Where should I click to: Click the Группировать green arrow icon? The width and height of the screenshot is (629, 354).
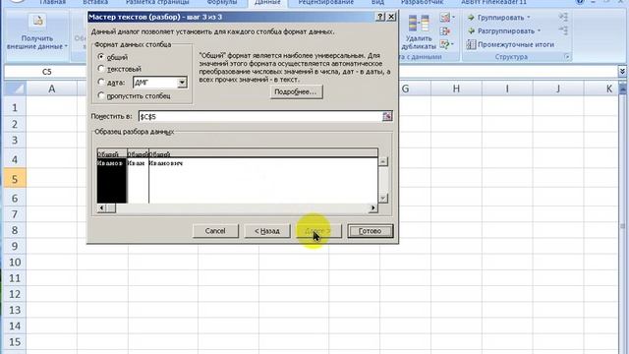(472, 18)
